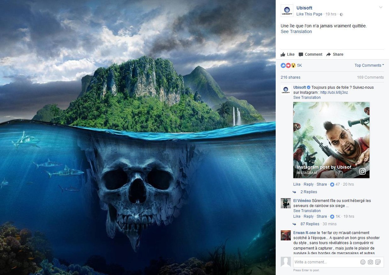
Task: Click the Instagram logo on the preview
Action: click(x=363, y=171)
